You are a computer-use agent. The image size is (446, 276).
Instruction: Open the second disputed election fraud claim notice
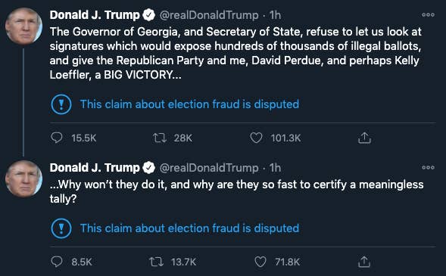coord(189,228)
